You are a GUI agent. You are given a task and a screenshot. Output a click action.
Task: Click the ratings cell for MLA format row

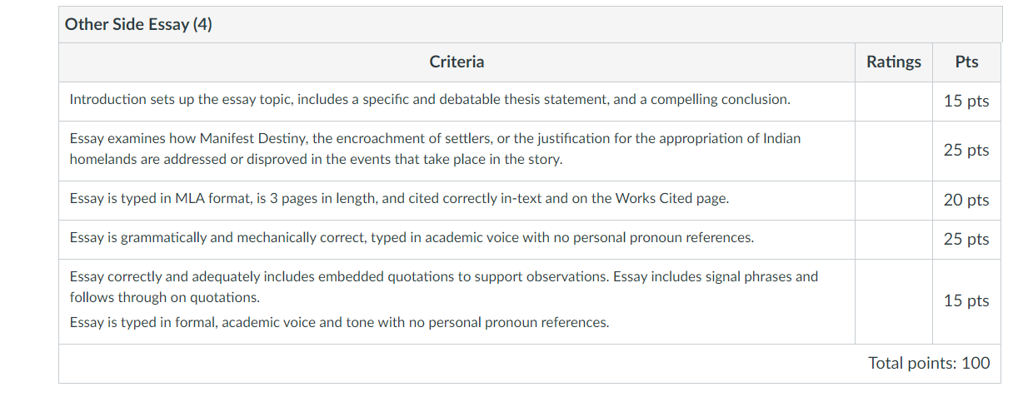894,201
